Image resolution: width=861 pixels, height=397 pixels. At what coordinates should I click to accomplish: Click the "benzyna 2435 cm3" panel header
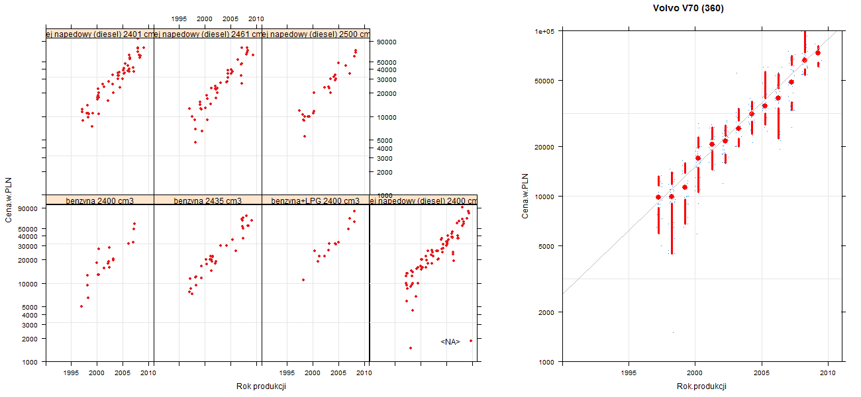208,200
